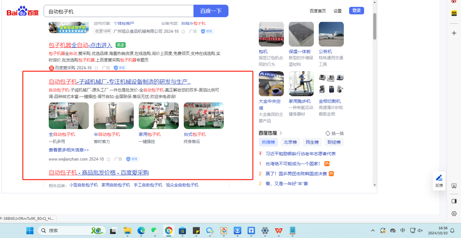Open the clock showing 16:56 2024/10/10
Image resolution: width=461 pixels, height=238 pixels.
pos(438,231)
